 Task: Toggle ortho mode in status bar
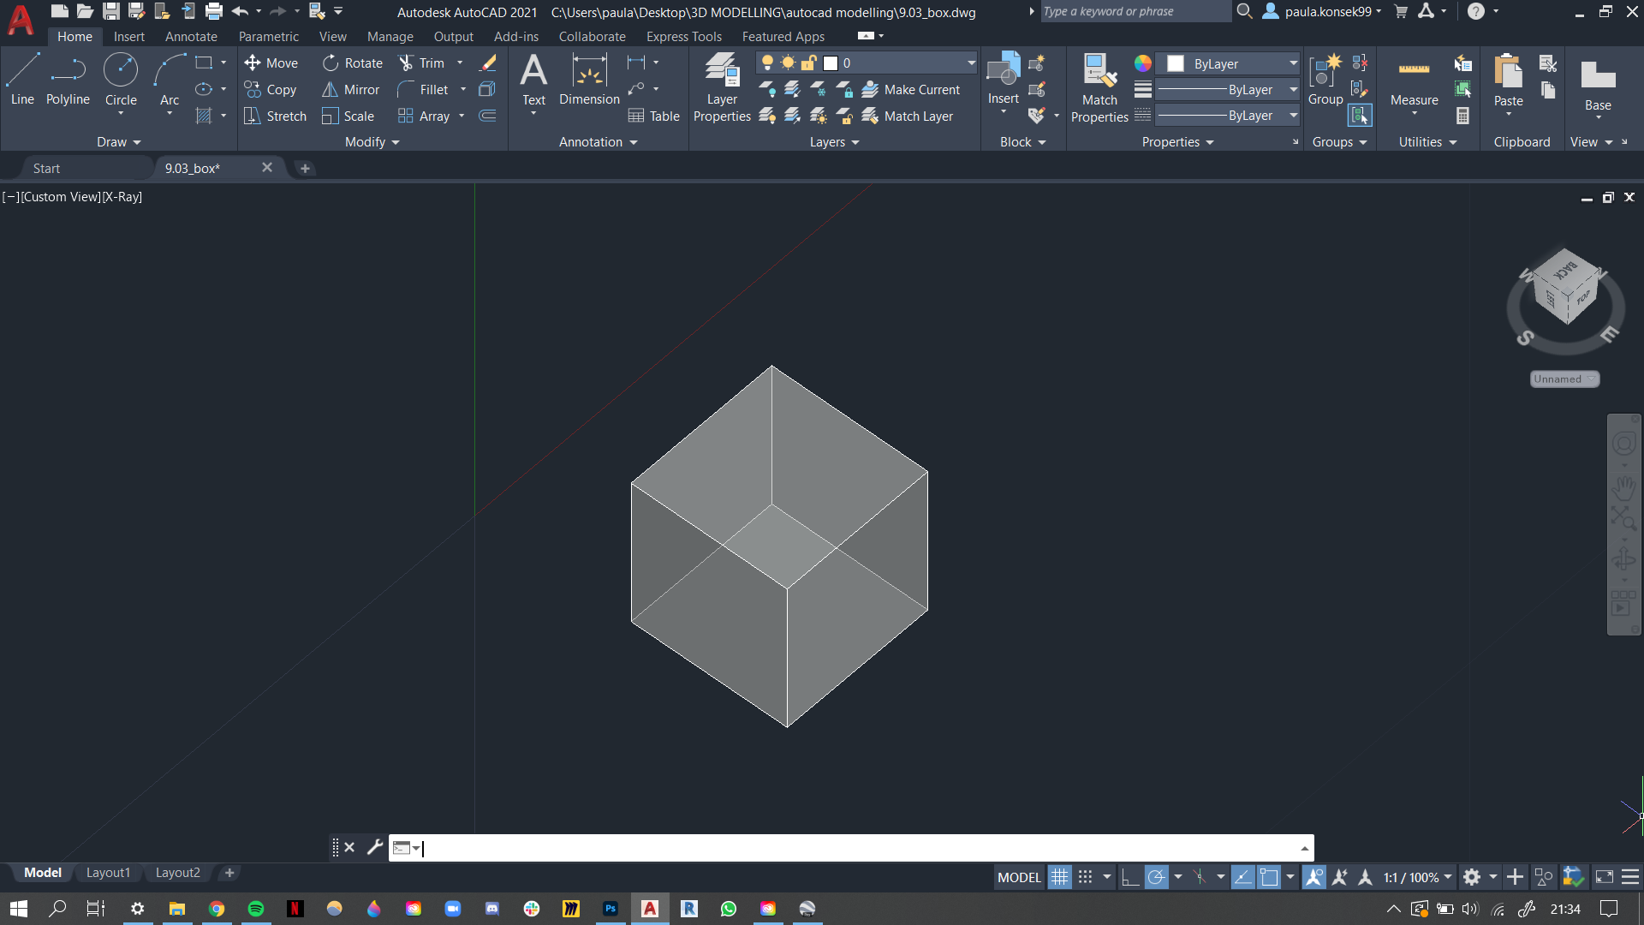[1129, 877]
